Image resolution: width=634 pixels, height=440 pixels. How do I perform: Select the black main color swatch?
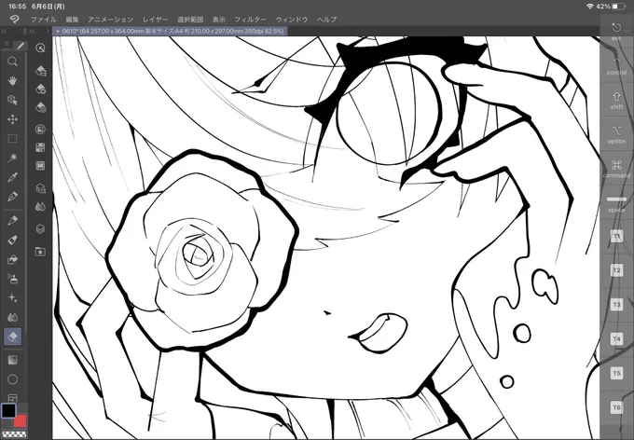coord(8,410)
